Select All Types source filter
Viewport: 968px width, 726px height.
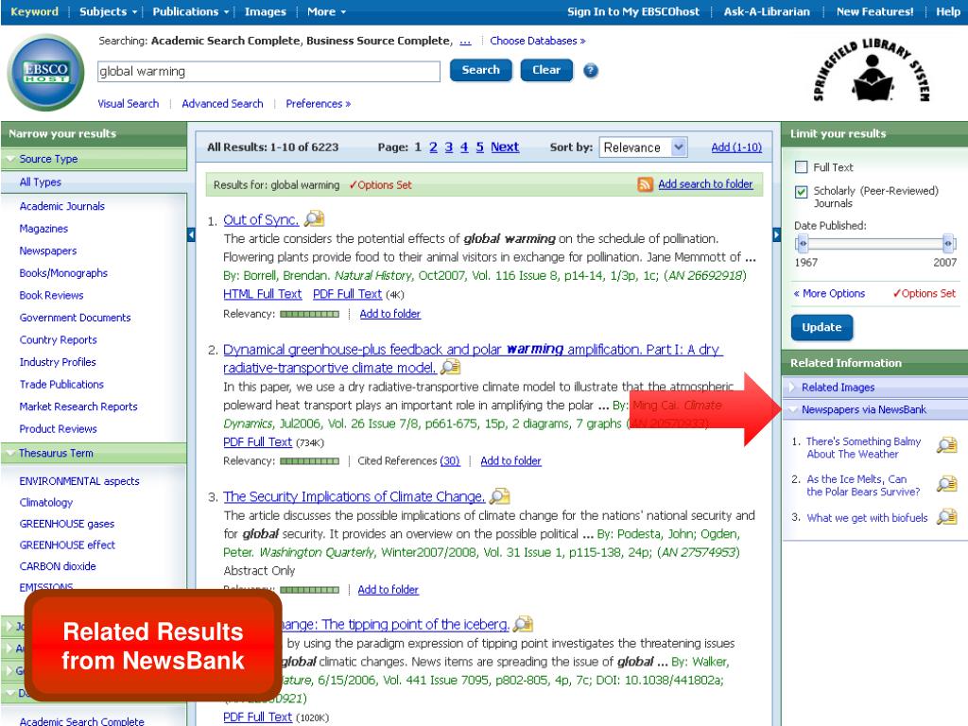[40, 182]
